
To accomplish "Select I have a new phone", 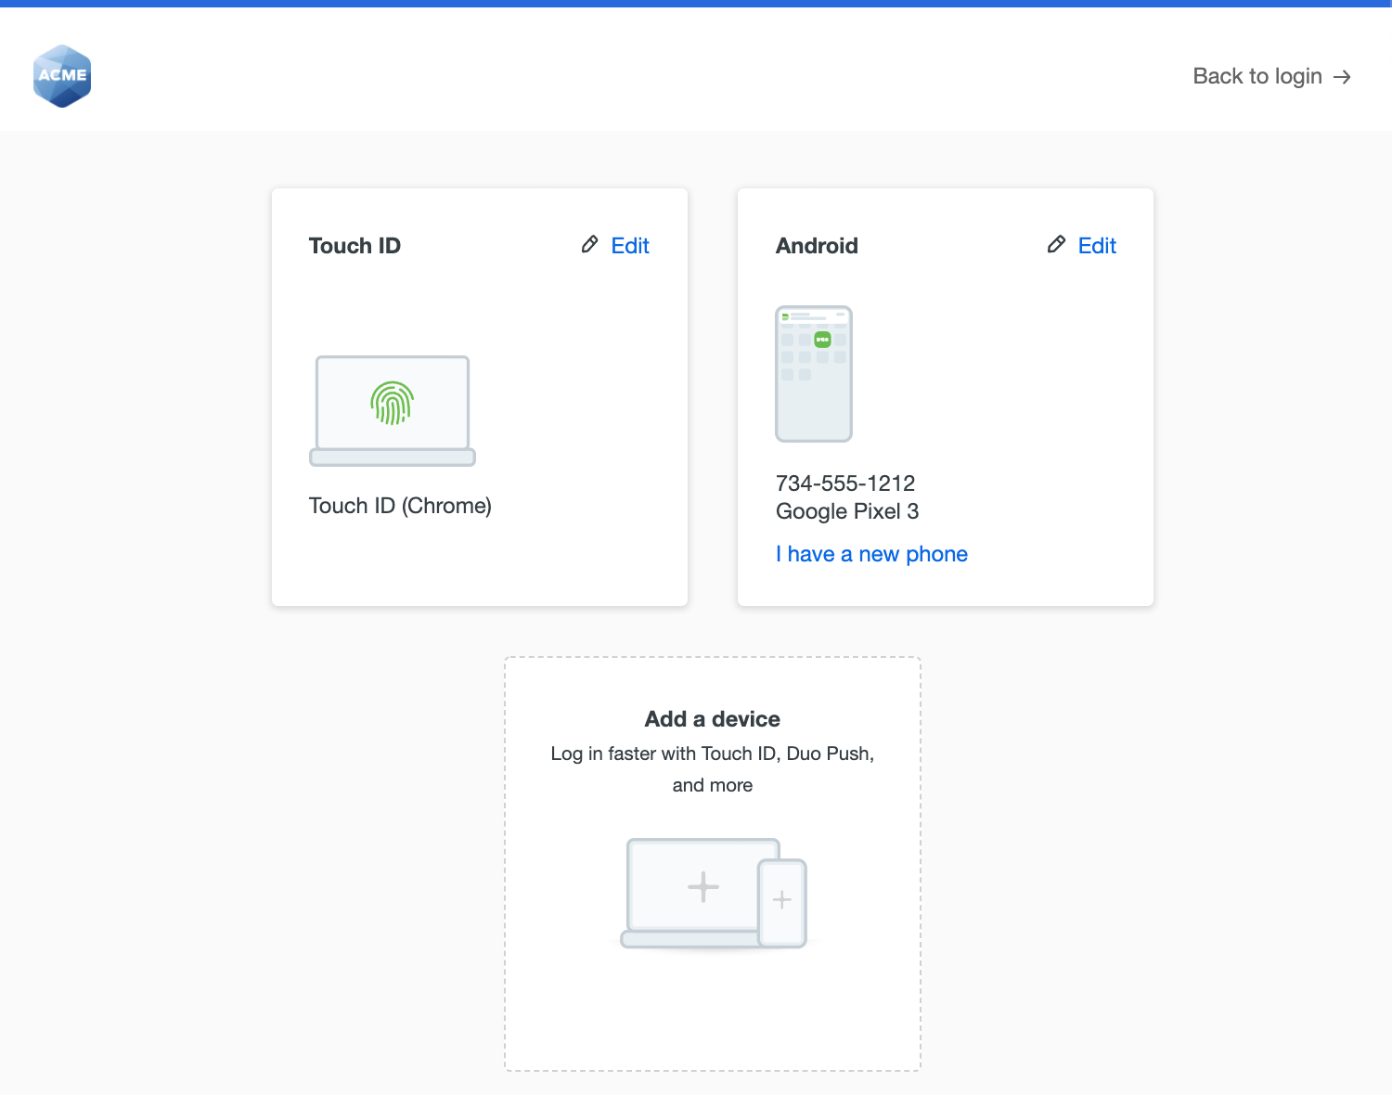I will click(871, 553).
